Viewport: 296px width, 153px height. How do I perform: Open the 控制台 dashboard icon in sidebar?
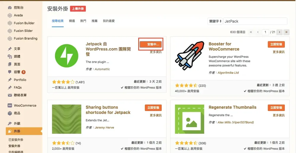point(10,8)
